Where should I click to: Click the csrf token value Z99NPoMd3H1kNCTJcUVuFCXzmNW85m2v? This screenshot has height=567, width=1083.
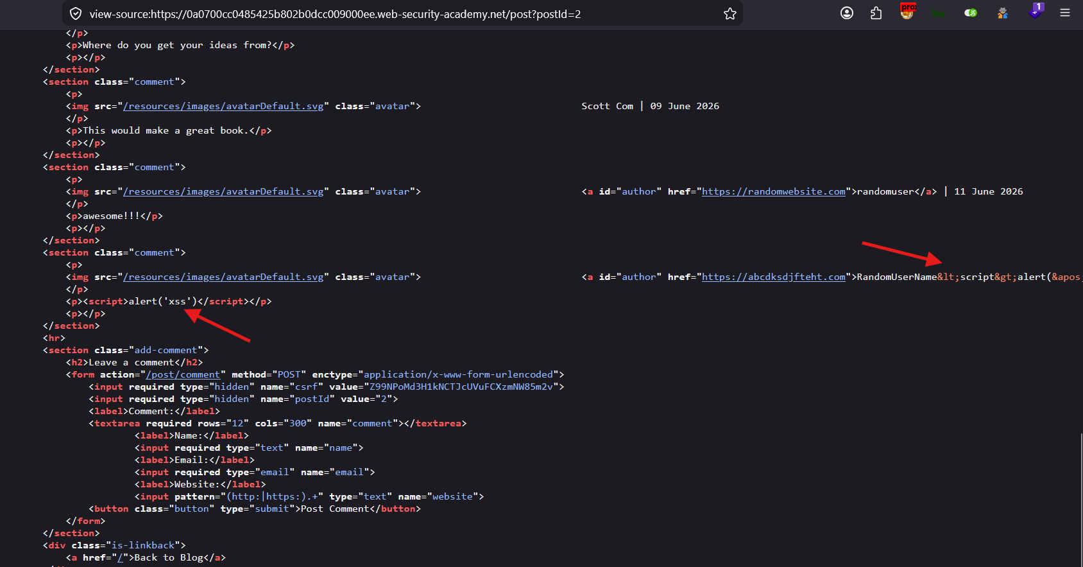click(x=461, y=387)
